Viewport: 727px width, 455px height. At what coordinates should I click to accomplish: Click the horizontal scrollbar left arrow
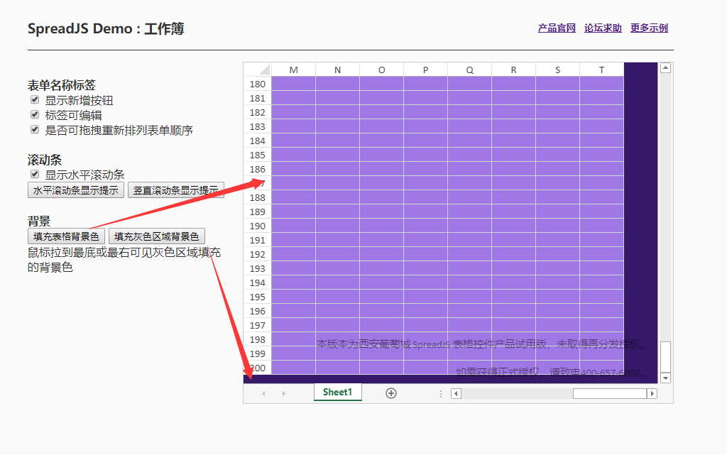(x=455, y=393)
